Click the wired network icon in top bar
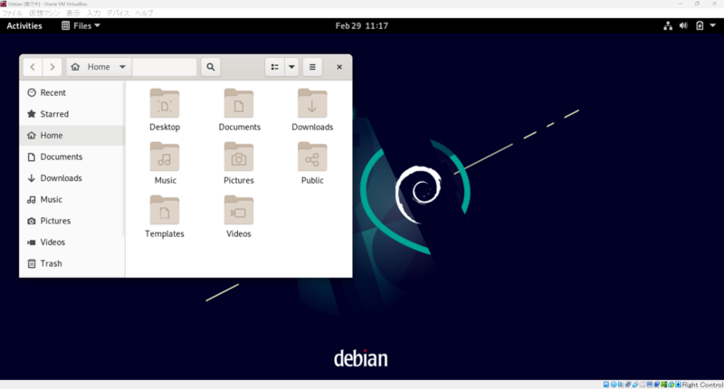Image resolution: width=724 pixels, height=389 pixels. click(x=668, y=26)
